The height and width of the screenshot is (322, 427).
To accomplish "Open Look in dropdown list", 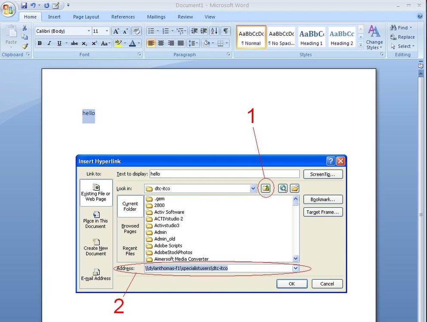I will pos(253,188).
